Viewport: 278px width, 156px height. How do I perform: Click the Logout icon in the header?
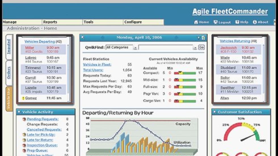point(216,22)
